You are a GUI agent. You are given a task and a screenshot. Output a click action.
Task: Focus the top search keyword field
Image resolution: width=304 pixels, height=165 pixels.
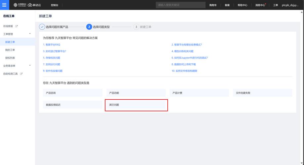coord(181,5)
